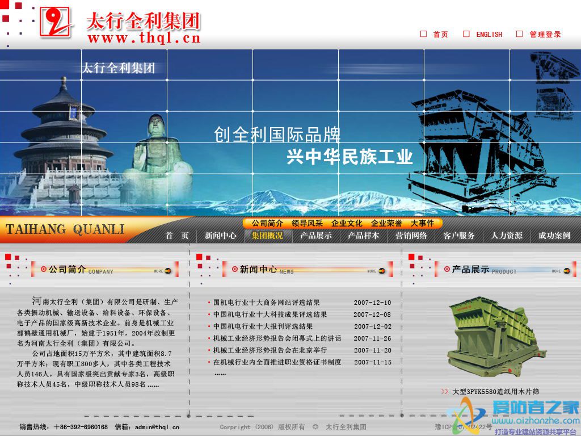Image resolution: width=581 pixels, height=436 pixels.
Task: Open the 大型3PYK5580造纸用木片筛 product link
Action: pos(495,392)
